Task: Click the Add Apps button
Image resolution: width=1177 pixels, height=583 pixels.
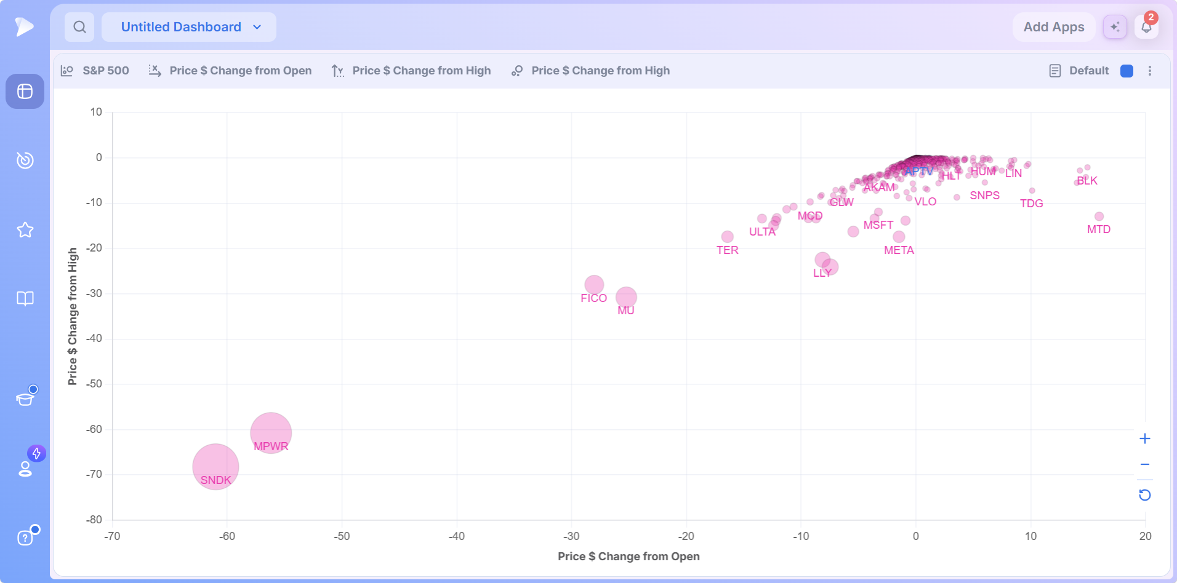Action: 1054,27
